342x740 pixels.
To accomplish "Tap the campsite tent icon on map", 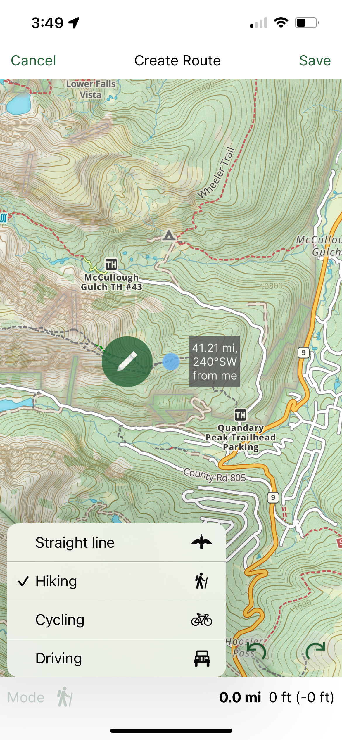I will pos(169,235).
